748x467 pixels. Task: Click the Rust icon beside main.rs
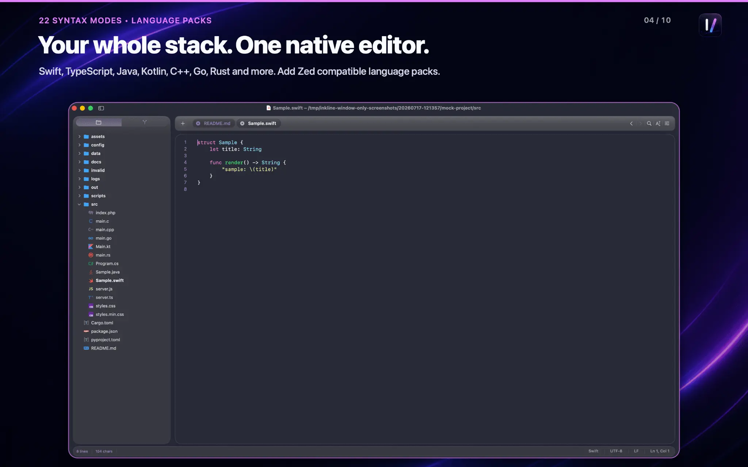[91, 255]
